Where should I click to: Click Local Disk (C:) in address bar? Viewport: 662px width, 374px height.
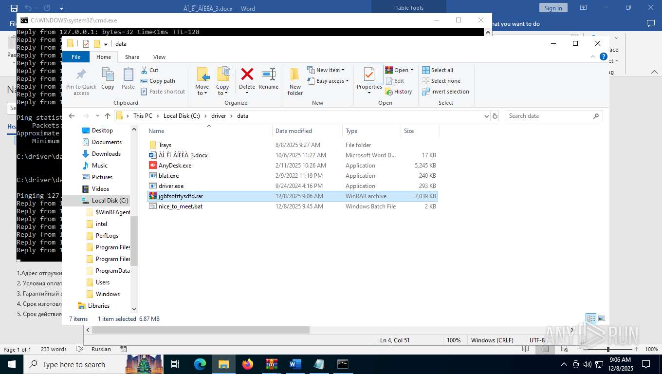coord(182,116)
